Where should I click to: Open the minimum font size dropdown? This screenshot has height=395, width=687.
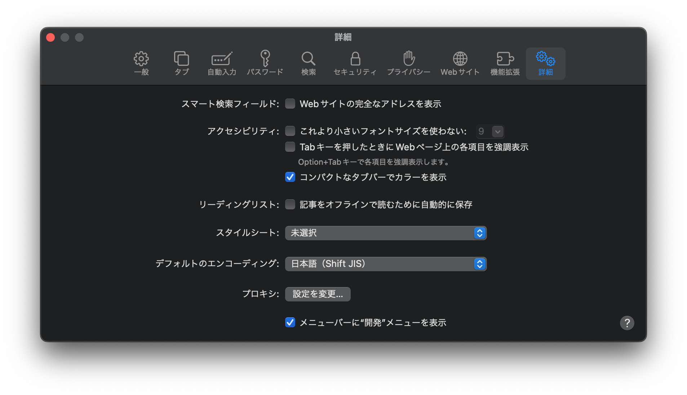tap(490, 132)
